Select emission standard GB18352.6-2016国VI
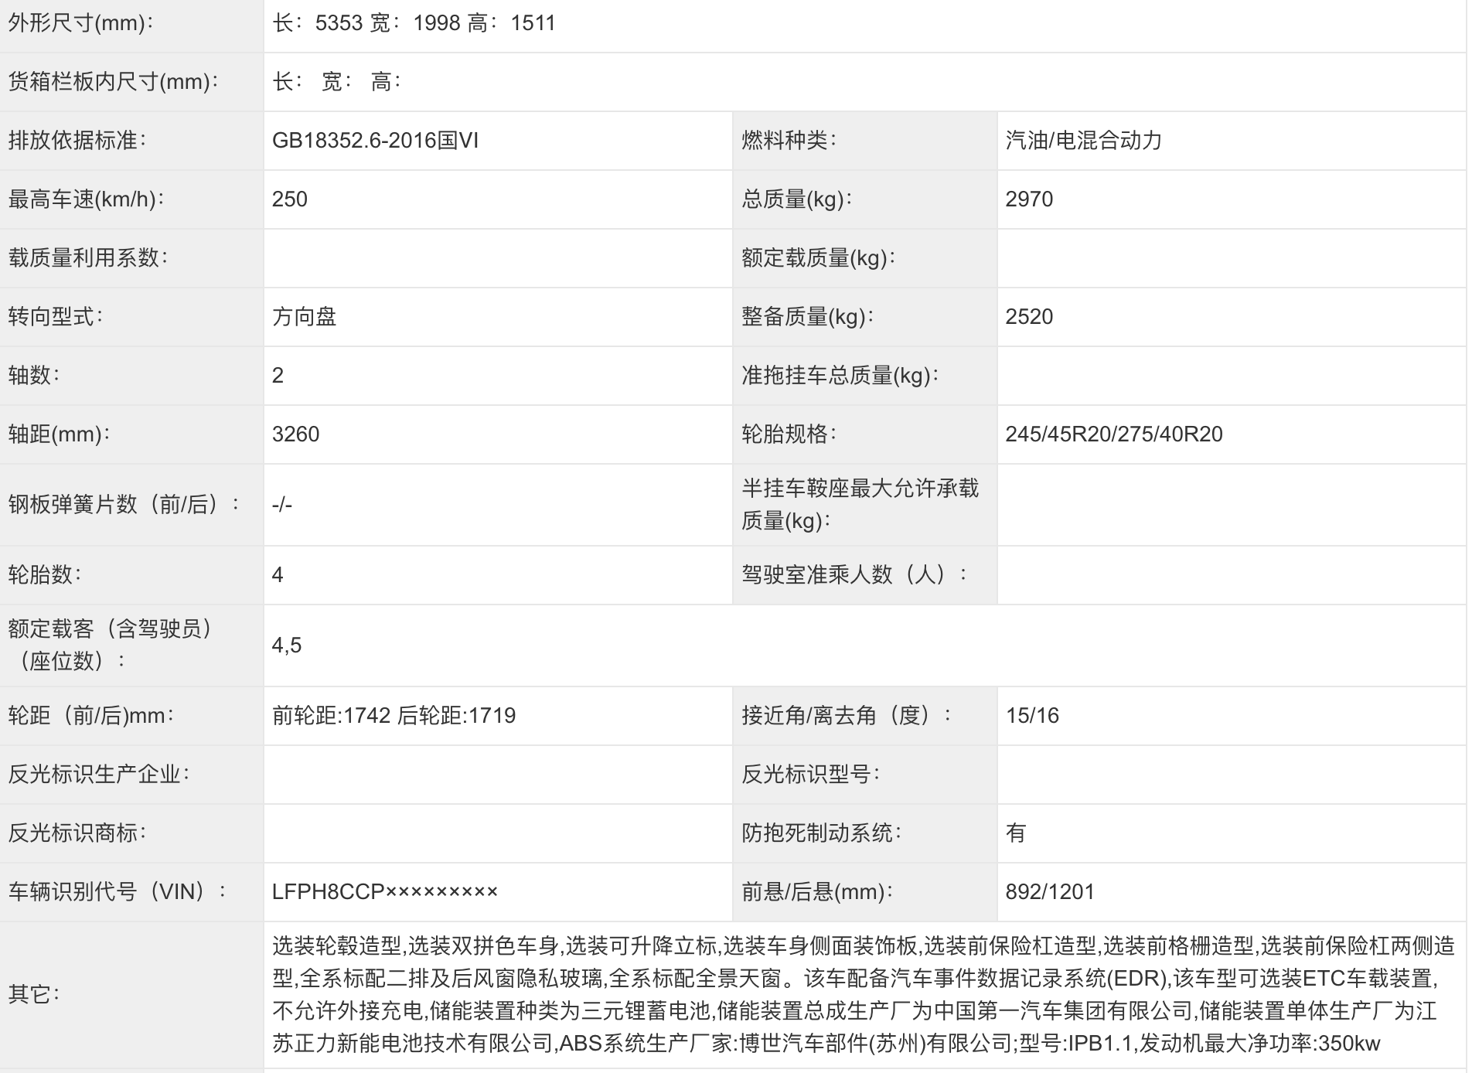The height and width of the screenshot is (1073, 1472). coord(375,141)
